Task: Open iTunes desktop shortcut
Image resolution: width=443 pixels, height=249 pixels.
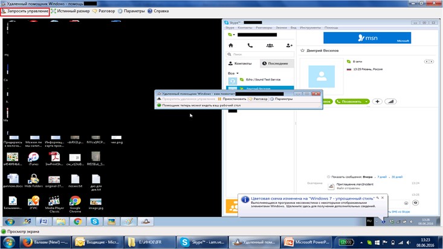Action: click(x=33, y=159)
